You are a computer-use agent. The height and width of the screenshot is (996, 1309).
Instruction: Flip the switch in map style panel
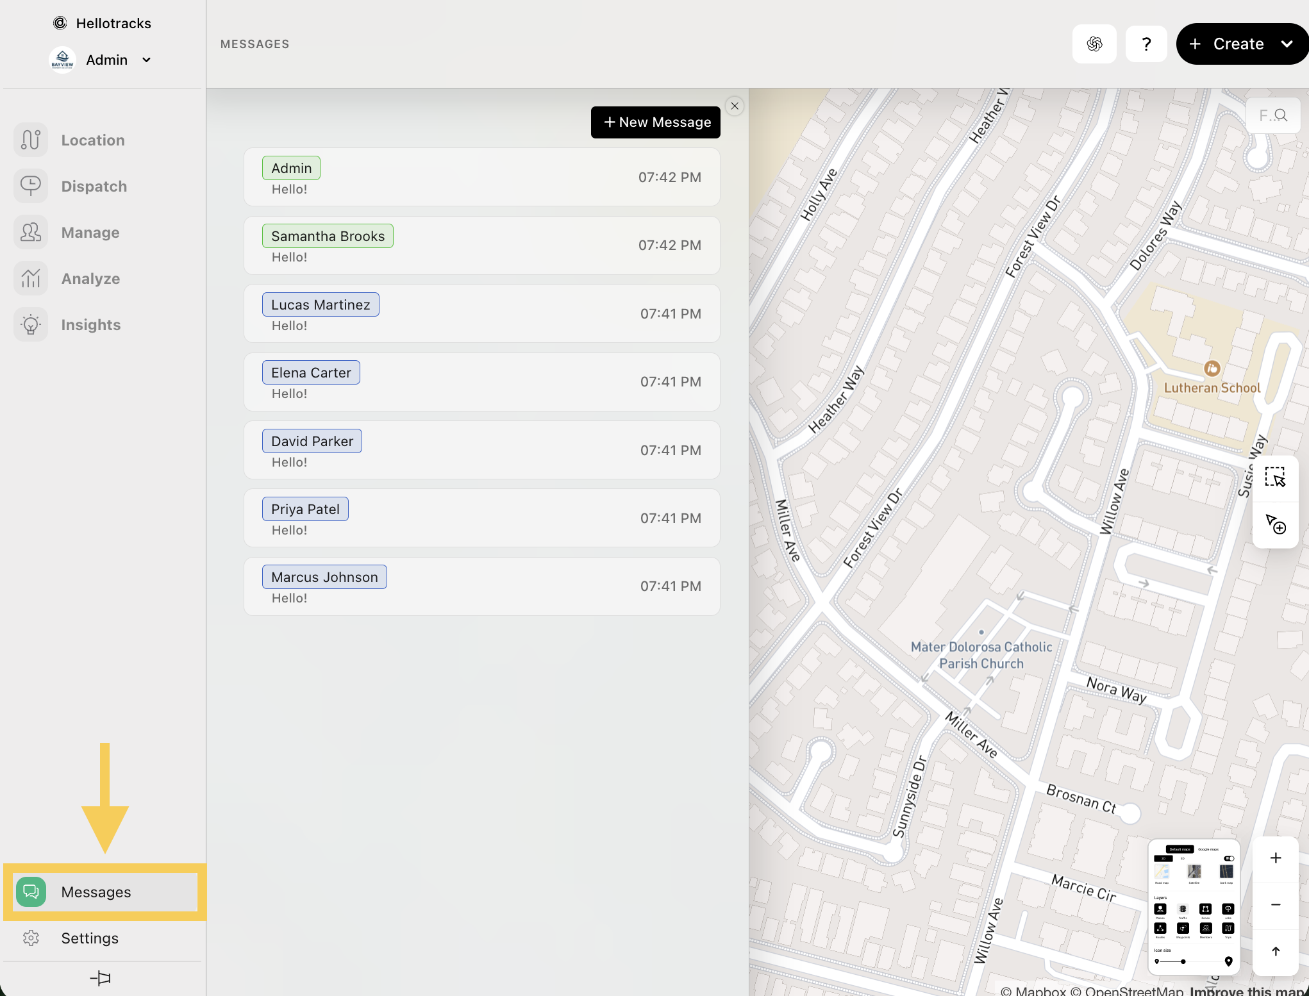[1229, 858]
